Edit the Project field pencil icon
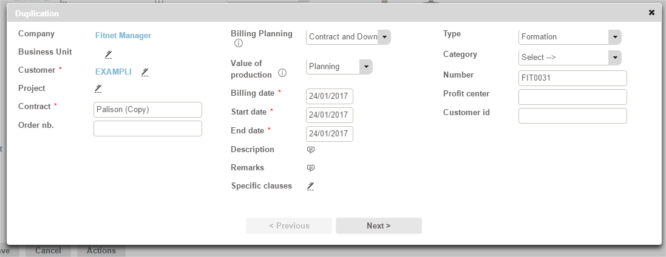Viewport: 666px width, 257px height. [x=98, y=88]
